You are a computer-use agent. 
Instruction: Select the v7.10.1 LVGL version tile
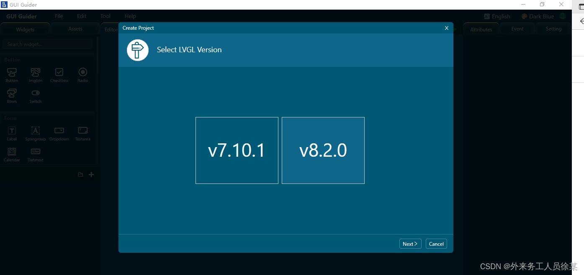click(x=237, y=150)
